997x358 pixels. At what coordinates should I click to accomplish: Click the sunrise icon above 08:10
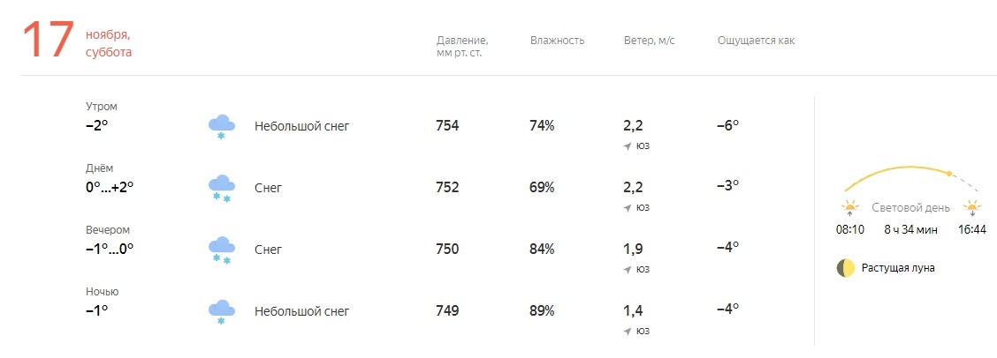850,208
